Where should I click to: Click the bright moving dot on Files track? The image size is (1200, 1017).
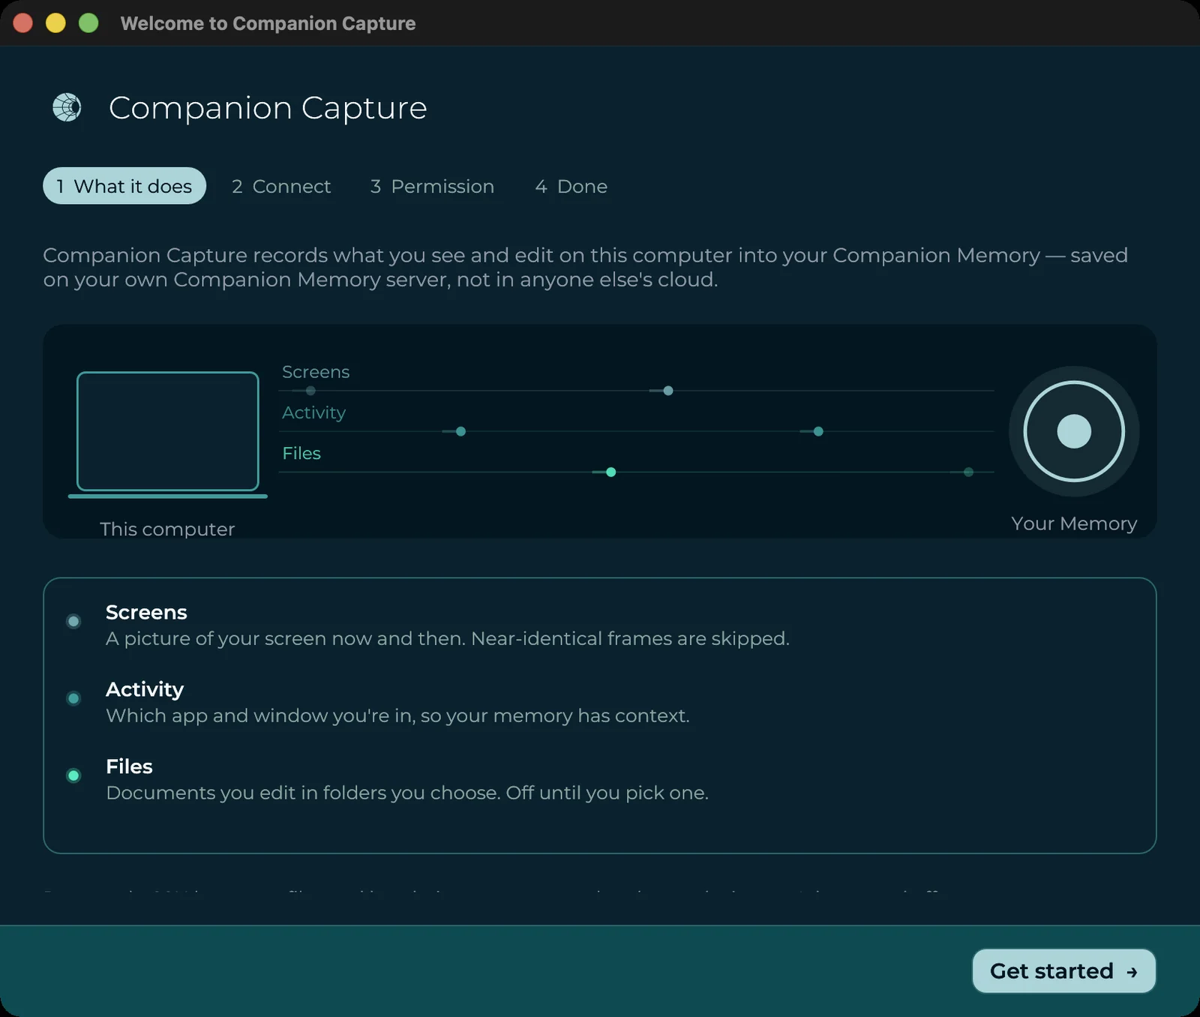[610, 472]
